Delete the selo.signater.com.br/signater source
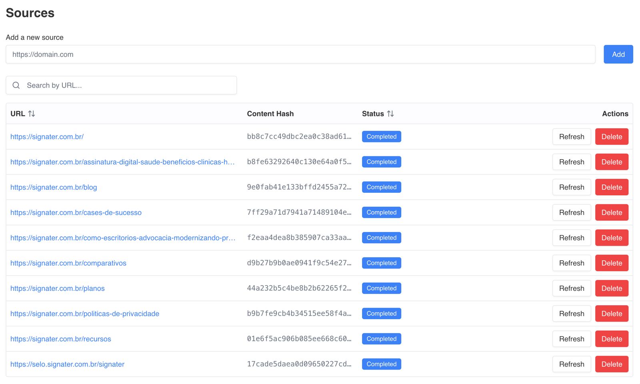This screenshot has height=384, width=640. [x=611, y=364]
